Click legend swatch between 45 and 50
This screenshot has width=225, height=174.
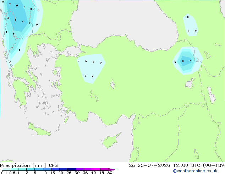pos(104,169)
